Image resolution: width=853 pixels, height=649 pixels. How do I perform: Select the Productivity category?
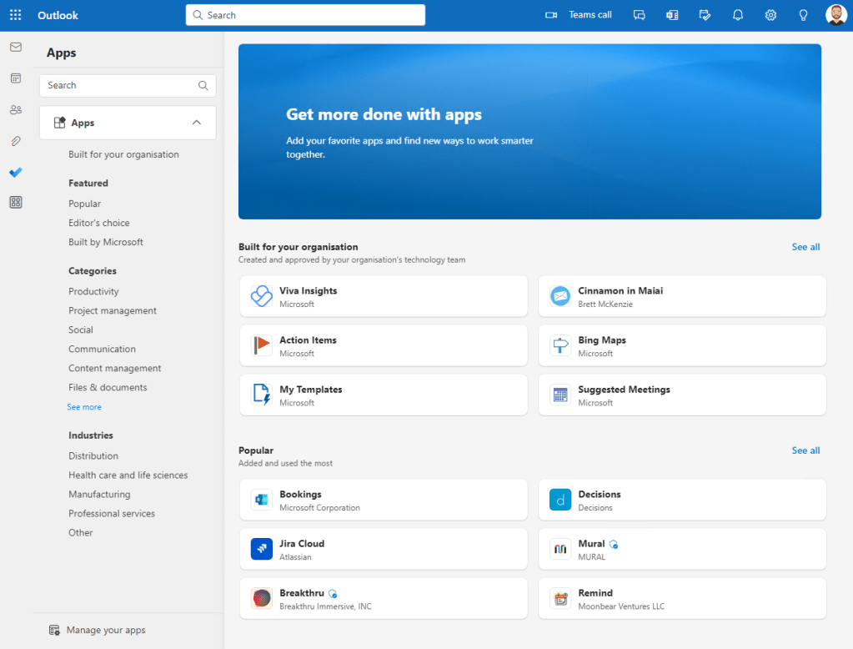coord(93,291)
